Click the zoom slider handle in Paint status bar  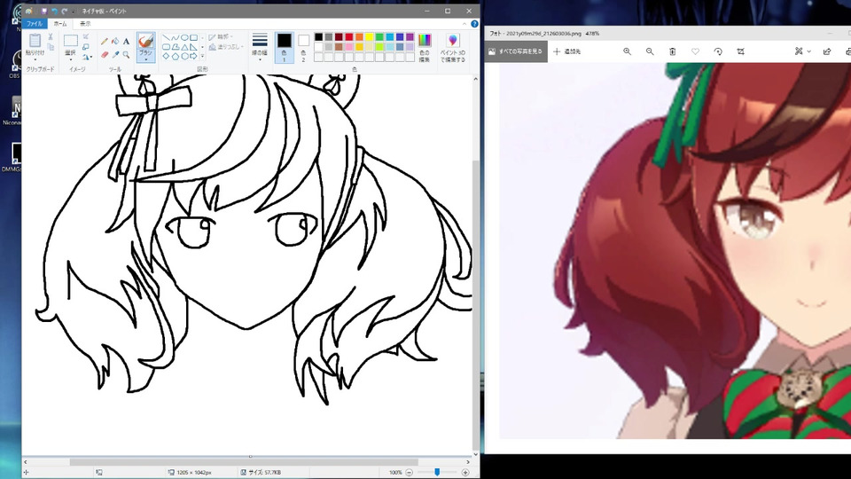(x=437, y=472)
